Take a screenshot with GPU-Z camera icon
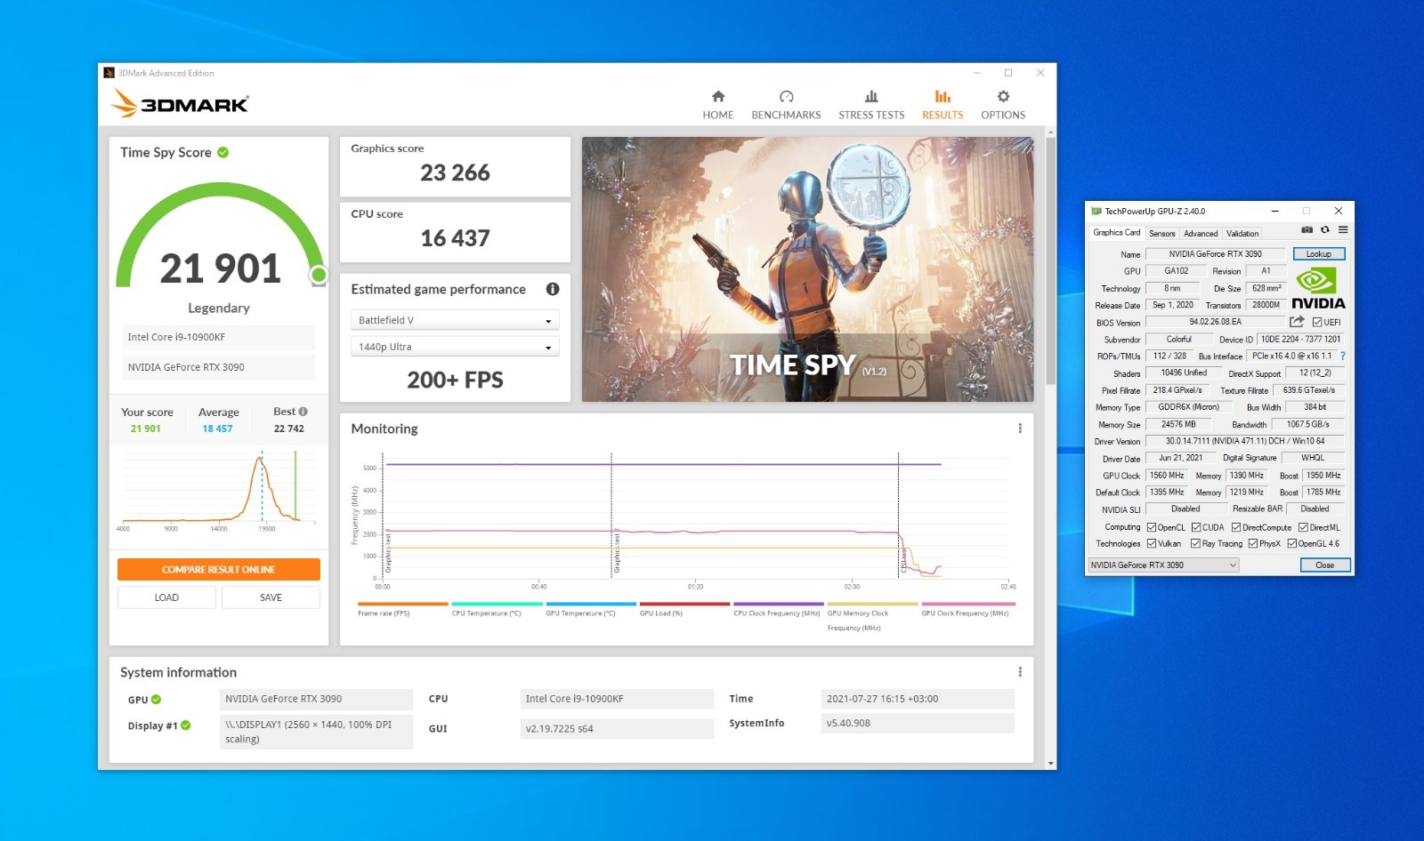The image size is (1424, 841). [1307, 230]
